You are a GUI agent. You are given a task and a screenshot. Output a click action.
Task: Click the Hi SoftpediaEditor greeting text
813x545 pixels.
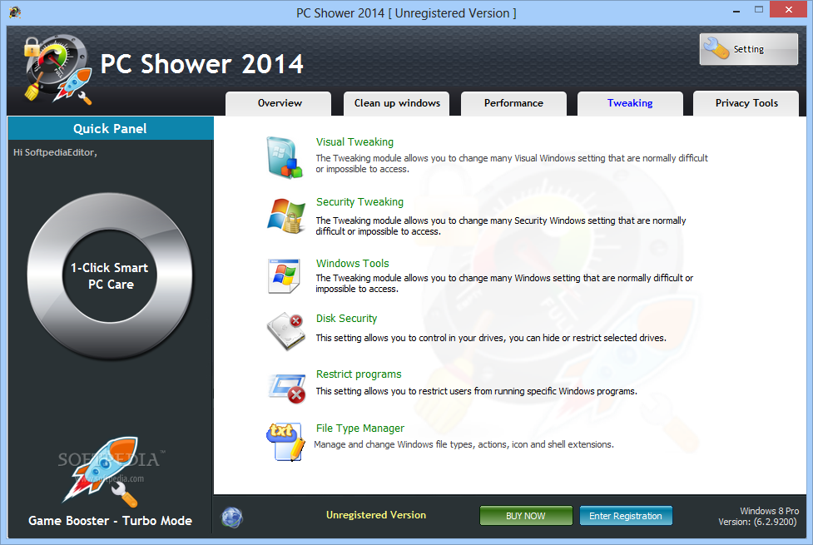[x=55, y=152]
